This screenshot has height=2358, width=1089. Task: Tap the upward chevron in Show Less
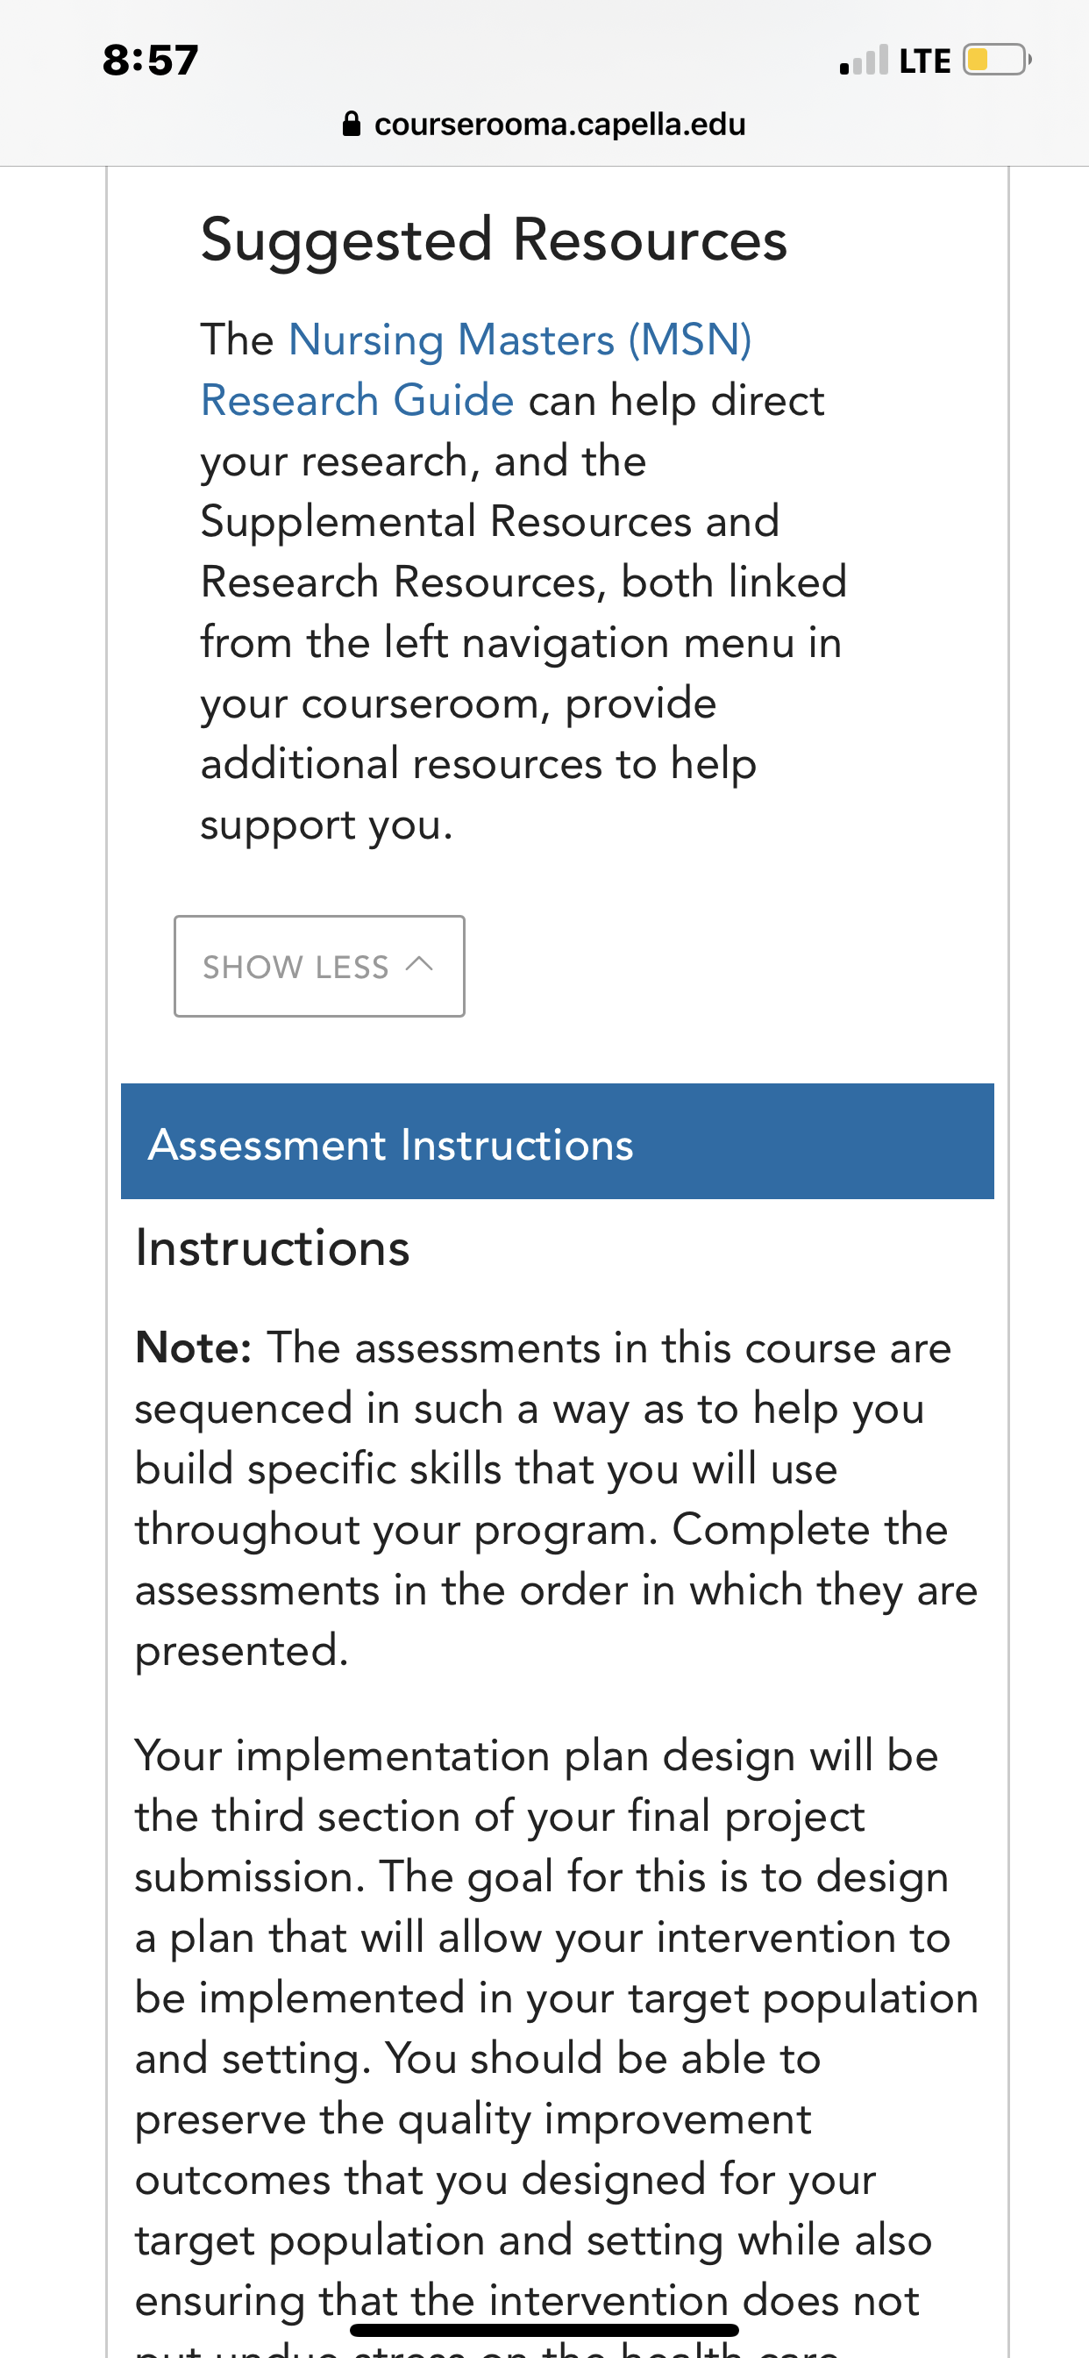pyautogui.click(x=419, y=964)
